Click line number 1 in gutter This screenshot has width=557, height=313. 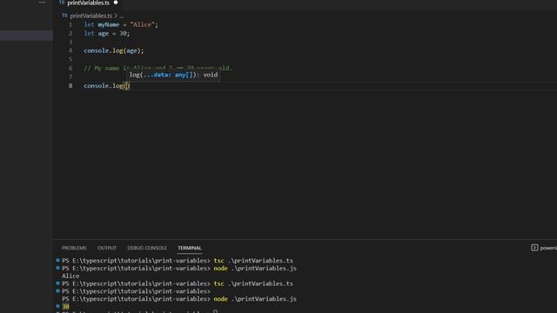70,24
